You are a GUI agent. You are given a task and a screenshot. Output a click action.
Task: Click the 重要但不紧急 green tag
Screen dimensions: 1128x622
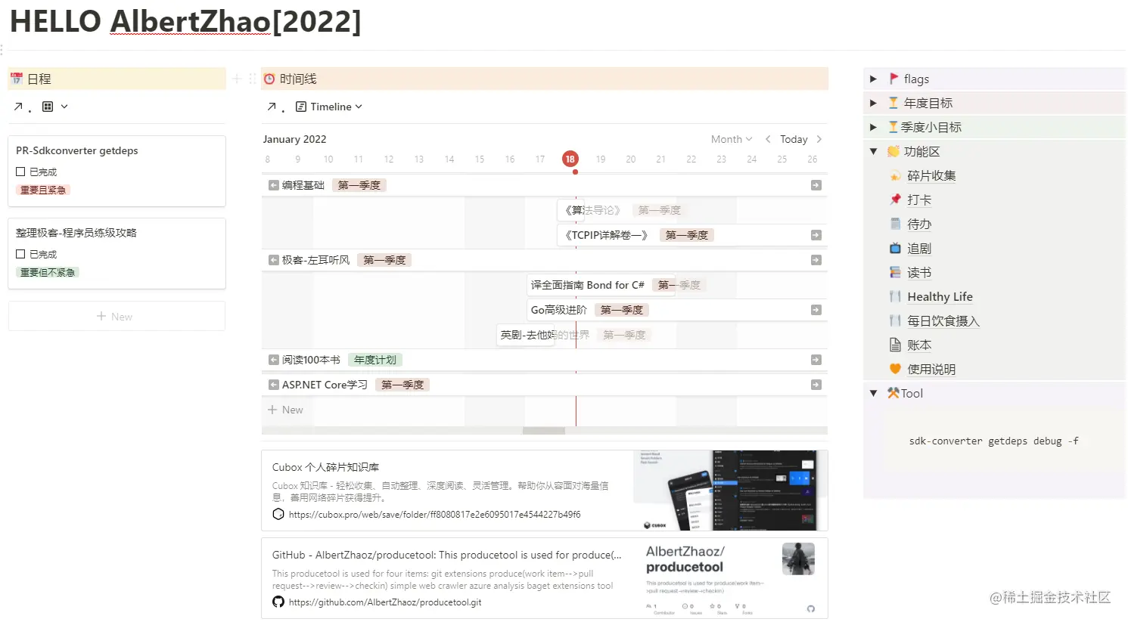[48, 272]
